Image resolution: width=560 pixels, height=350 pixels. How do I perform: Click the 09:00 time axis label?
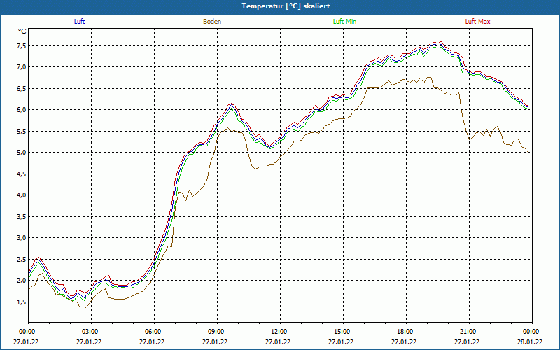point(216,332)
